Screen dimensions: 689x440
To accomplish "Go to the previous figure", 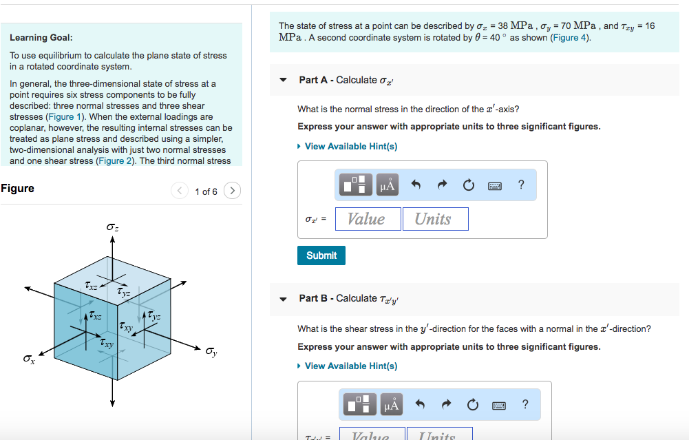I will point(180,191).
